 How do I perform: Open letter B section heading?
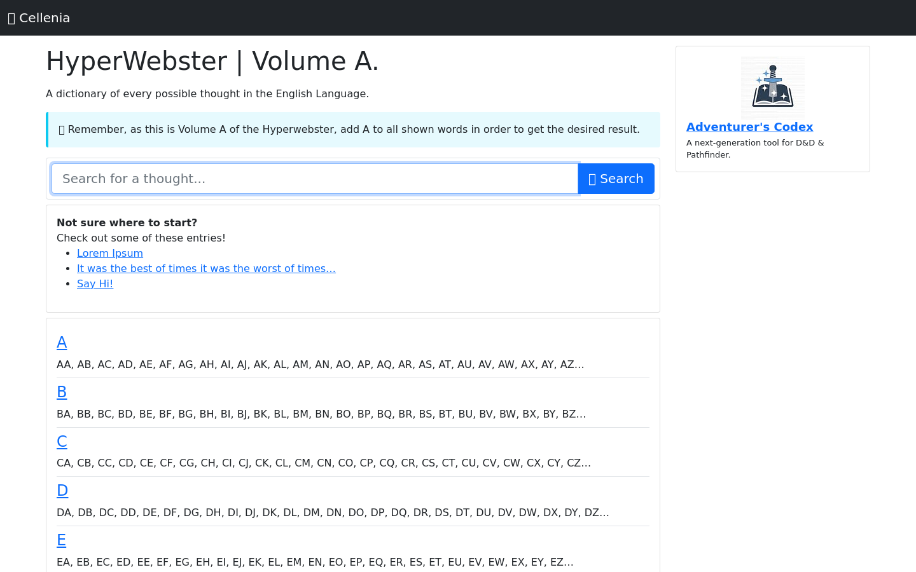(x=62, y=392)
